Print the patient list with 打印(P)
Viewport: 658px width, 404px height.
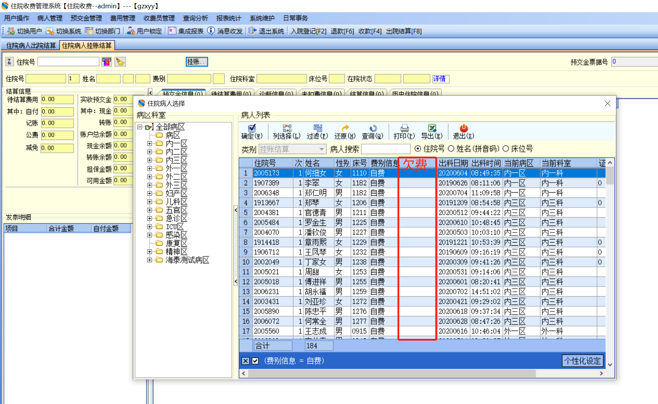tap(404, 132)
